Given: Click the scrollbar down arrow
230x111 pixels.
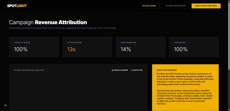Looking at the screenshot, I should [x=229, y=110].
